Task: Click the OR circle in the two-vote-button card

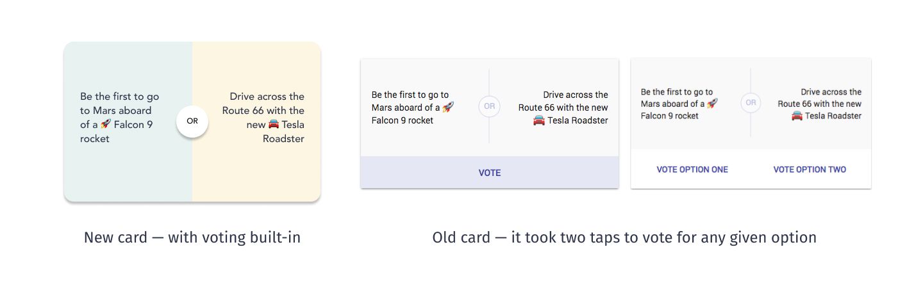Action: [x=751, y=102]
